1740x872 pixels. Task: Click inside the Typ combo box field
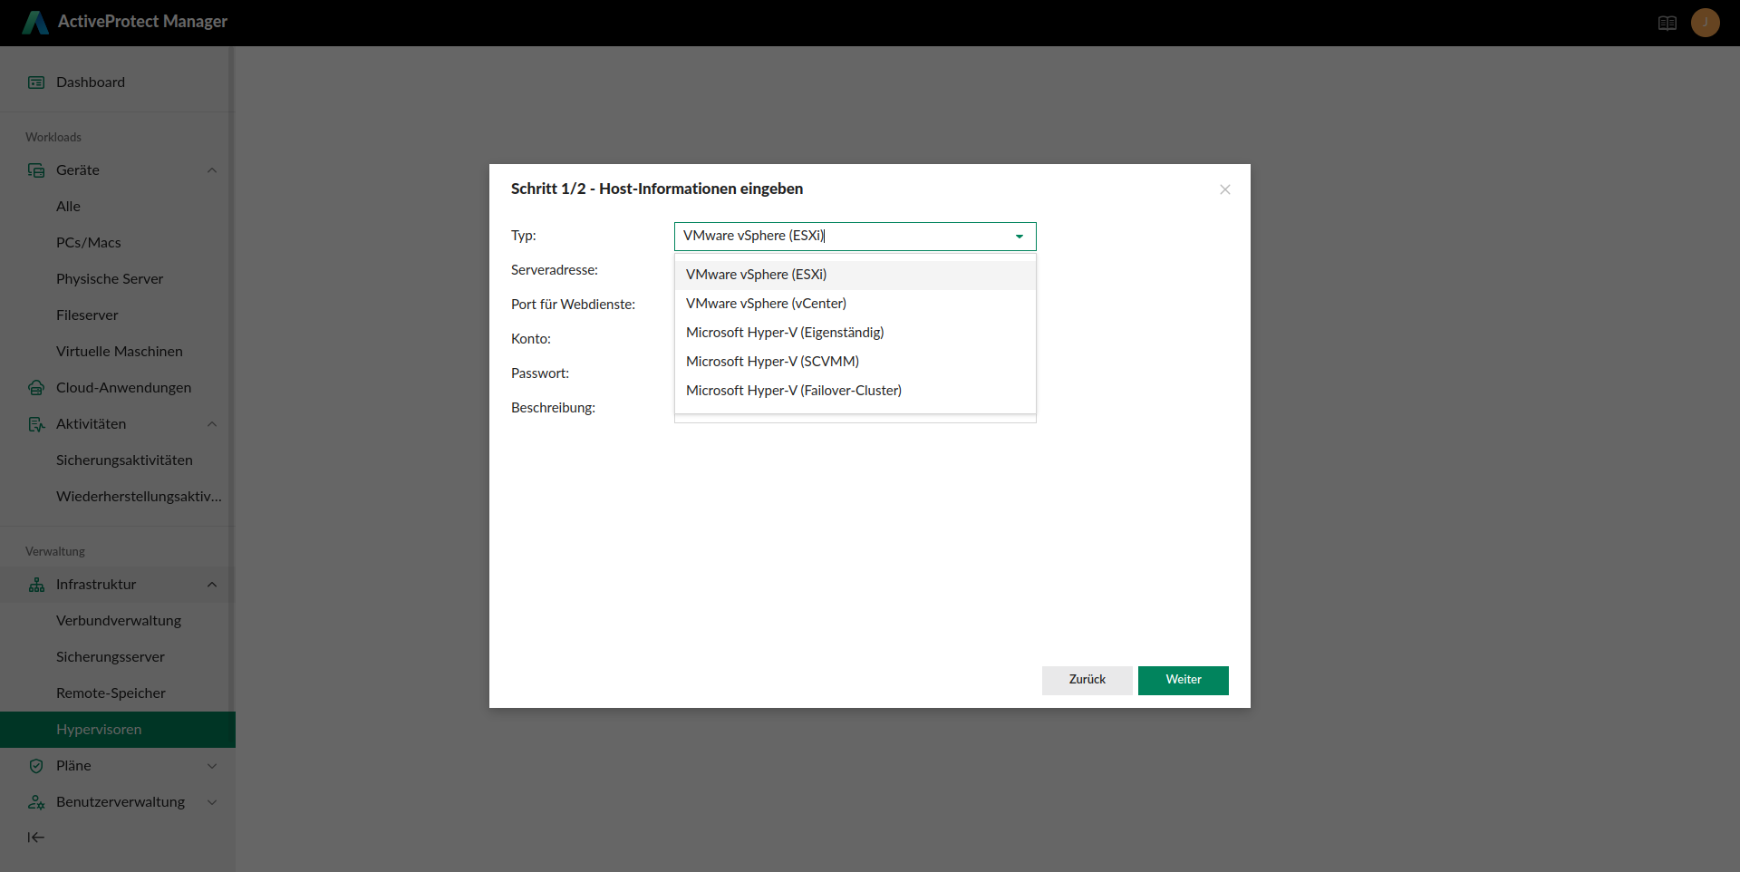click(843, 237)
